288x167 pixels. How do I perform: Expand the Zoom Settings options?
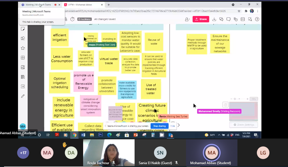coord(243,125)
